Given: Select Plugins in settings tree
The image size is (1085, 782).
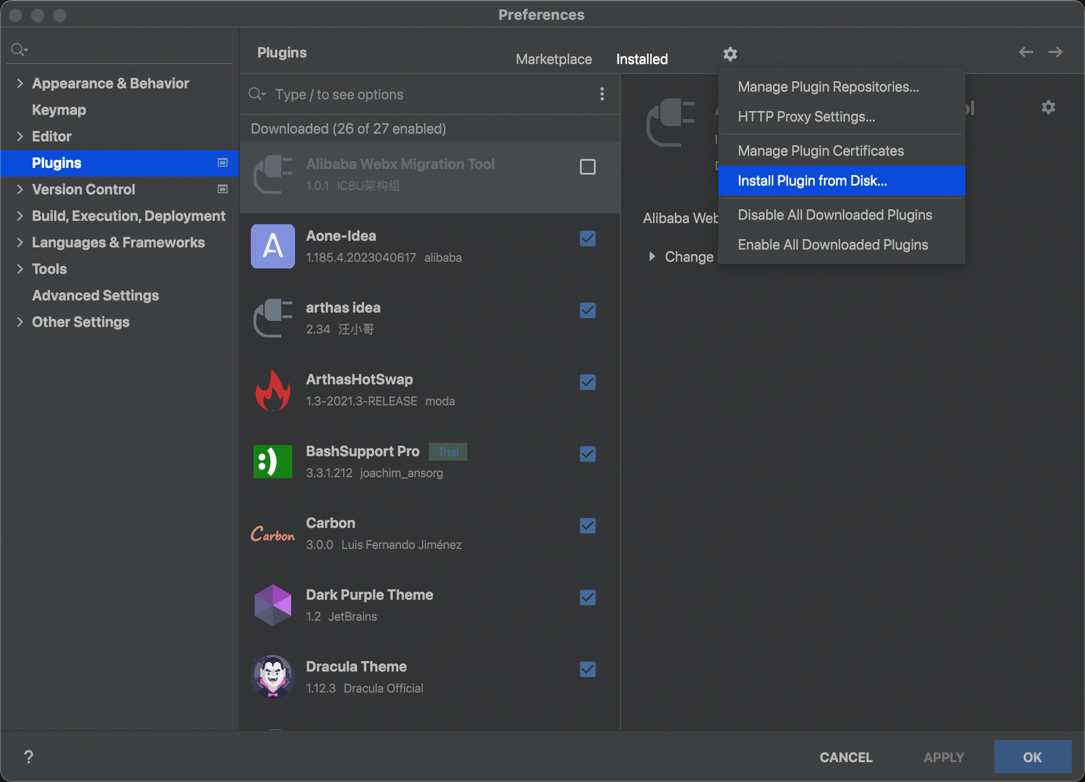Looking at the screenshot, I should pyautogui.click(x=119, y=163).
